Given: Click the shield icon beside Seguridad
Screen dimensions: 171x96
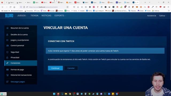Looking at the screenshot, I should point(7,52).
